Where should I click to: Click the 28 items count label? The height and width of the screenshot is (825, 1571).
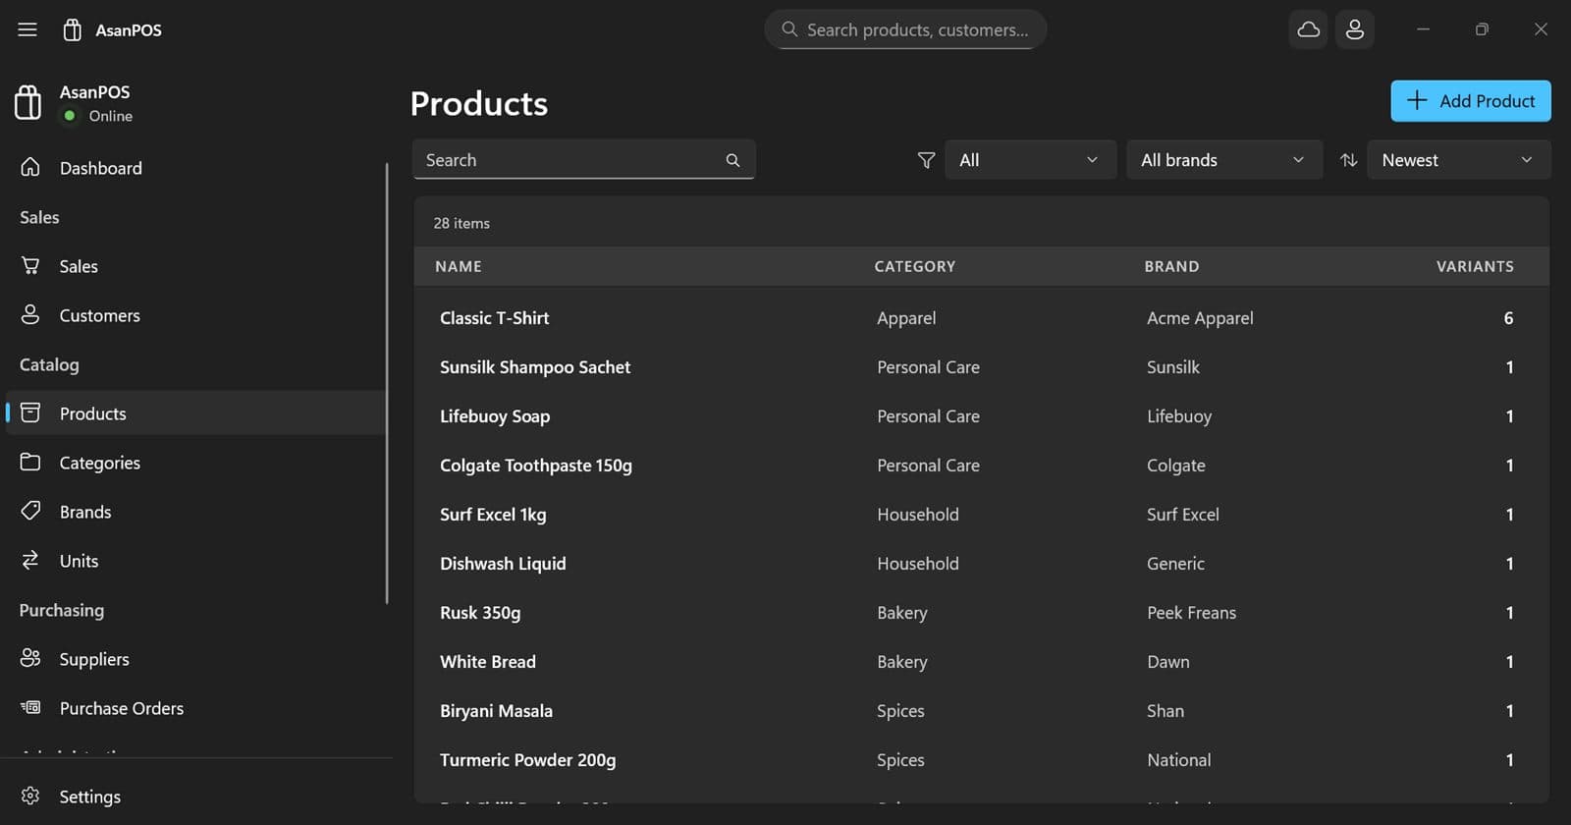point(461,223)
